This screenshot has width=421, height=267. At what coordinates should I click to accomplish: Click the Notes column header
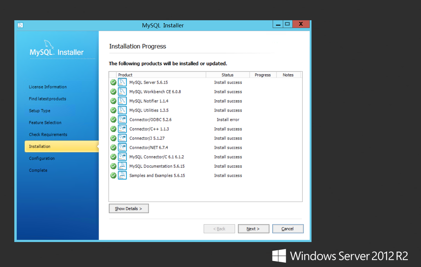(x=288, y=75)
